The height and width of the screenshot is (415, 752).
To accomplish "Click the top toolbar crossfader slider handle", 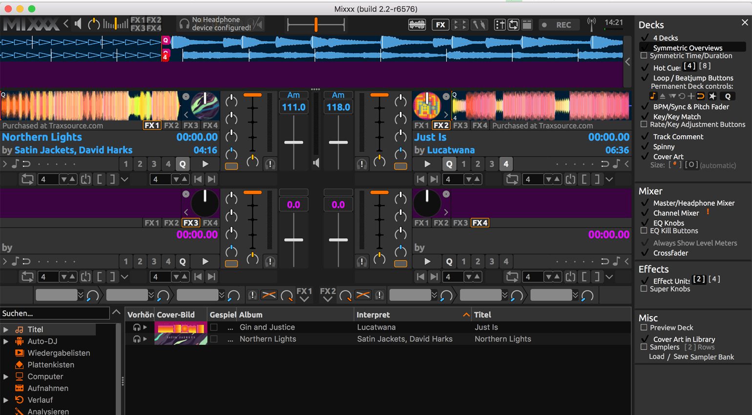I will pyautogui.click(x=316, y=24).
